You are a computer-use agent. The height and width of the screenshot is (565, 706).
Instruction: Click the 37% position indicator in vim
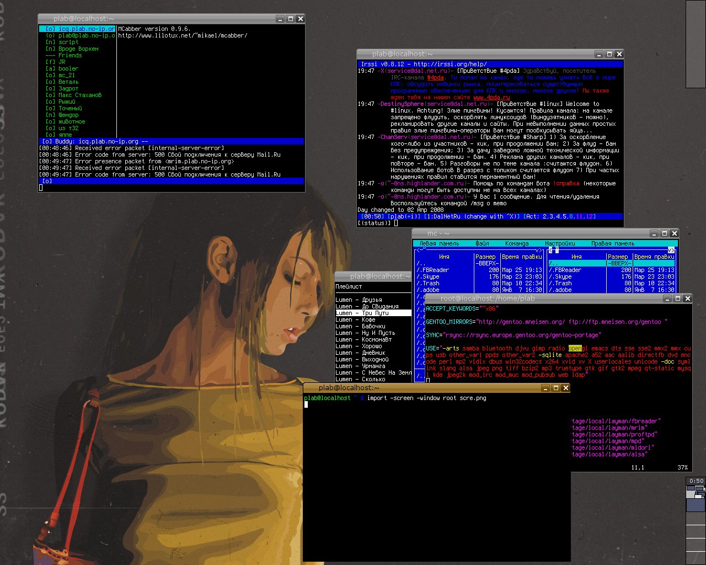(683, 467)
